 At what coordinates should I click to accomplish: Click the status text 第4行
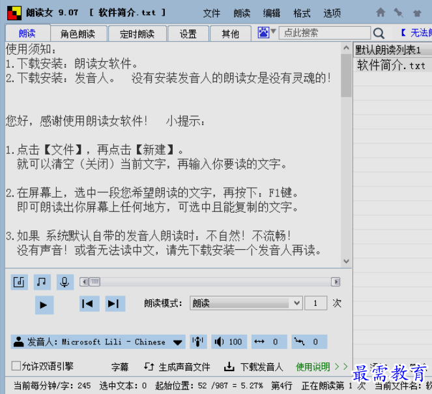click(282, 386)
